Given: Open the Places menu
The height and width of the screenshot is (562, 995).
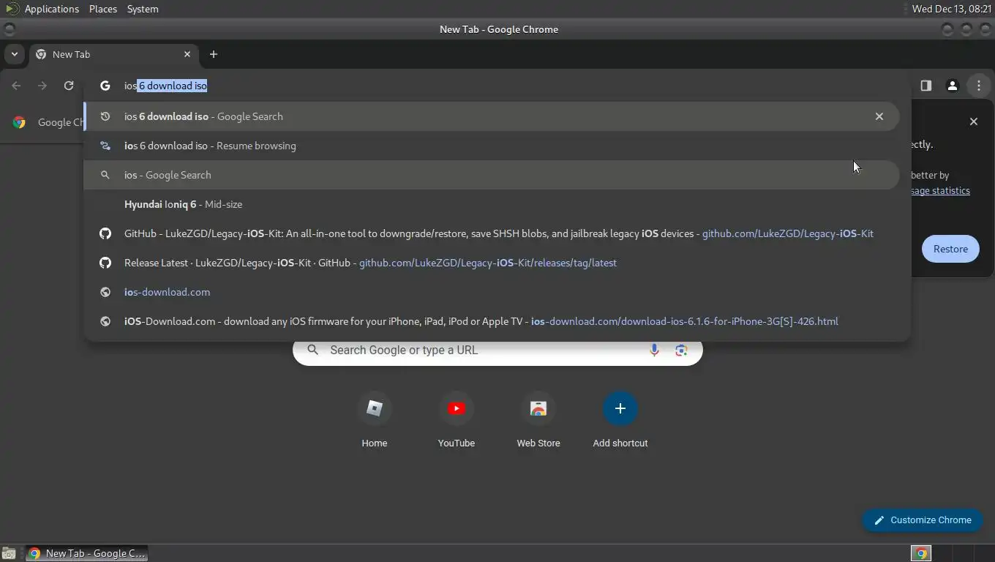Looking at the screenshot, I should coord(103,9).
